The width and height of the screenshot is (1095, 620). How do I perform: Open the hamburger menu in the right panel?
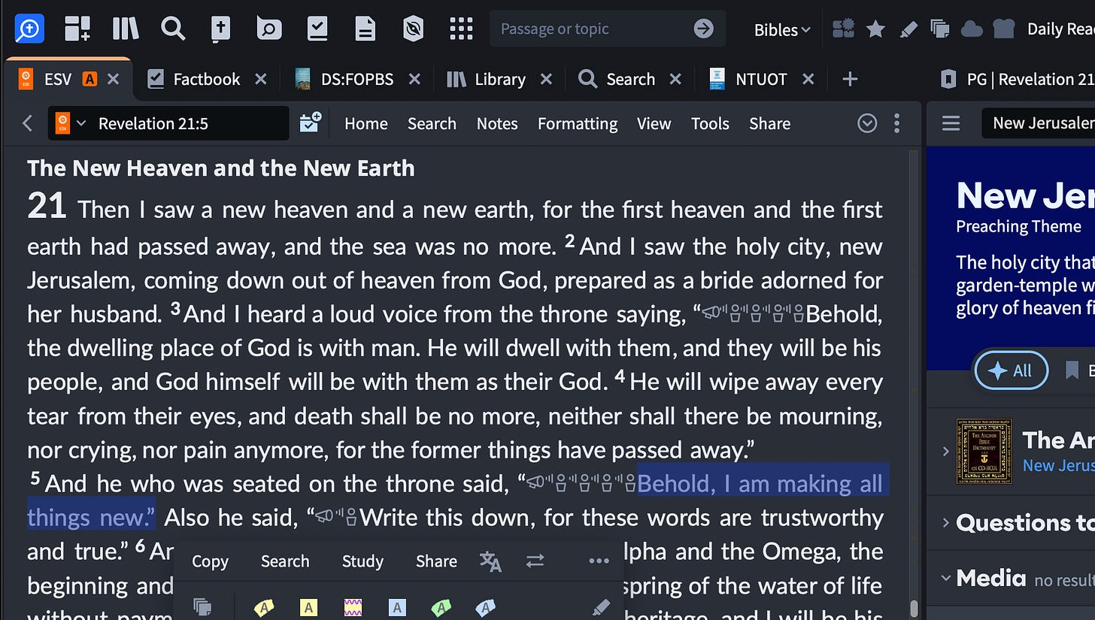coord(951,123)
